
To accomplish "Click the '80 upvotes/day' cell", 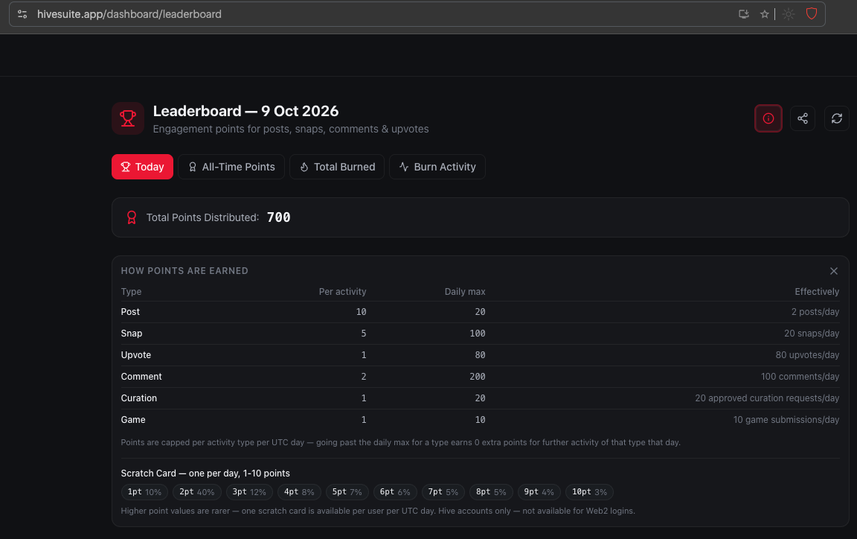I will pyautogui.click(x=806, y=355).
